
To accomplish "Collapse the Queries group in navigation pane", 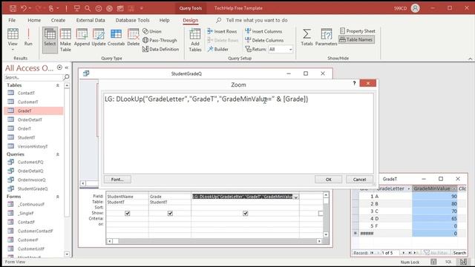I will [x=58, y=154].
